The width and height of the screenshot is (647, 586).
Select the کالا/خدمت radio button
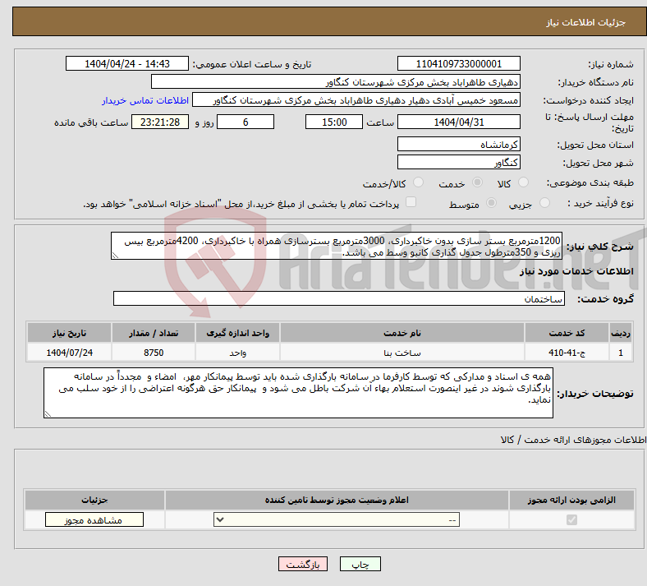pyautogui.click(x=419, y=182)
